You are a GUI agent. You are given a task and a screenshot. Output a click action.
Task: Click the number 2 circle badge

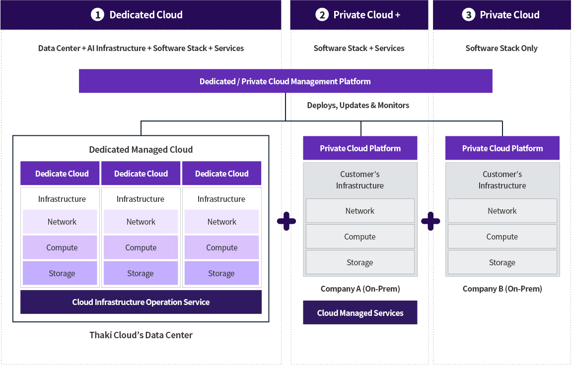click(322, 15)
